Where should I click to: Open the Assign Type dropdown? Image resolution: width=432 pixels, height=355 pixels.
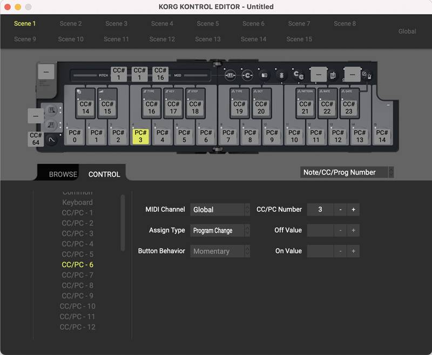pyautogui.click(x=220, y=231)
